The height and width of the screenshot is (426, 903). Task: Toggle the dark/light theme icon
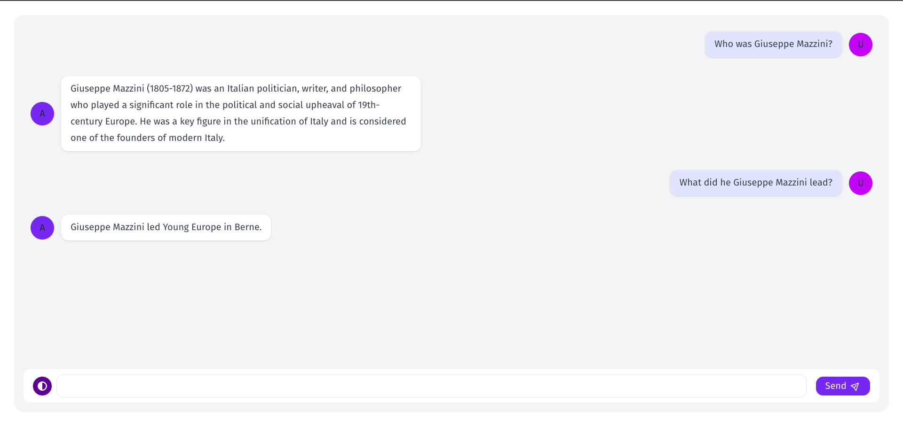tap(42, 386)
